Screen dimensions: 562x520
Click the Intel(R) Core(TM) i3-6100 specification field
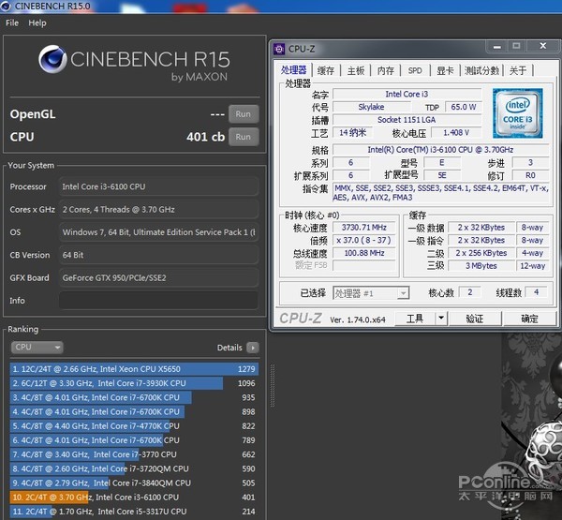(x=441, y=150)
